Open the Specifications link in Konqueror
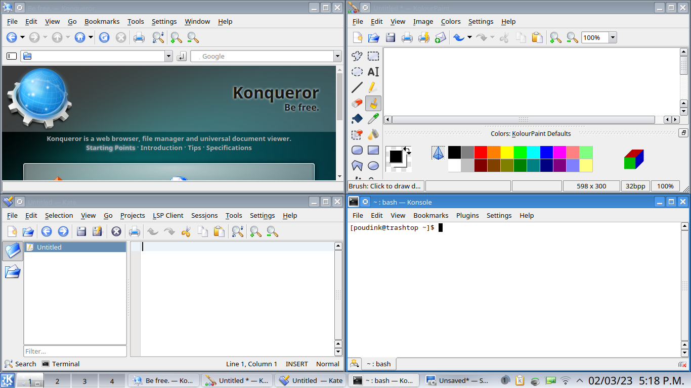The image size is (691, 388). pyautogui.click(x=229, y=148)
